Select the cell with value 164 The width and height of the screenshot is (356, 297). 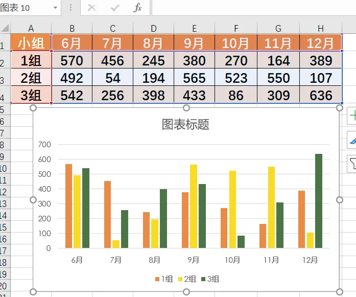click(278, 60)
